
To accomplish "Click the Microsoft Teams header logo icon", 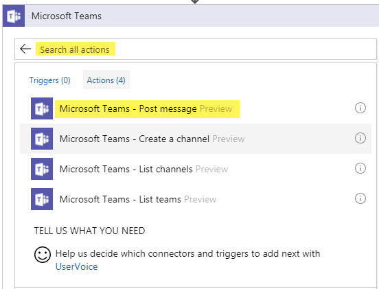I will point(14,16).
